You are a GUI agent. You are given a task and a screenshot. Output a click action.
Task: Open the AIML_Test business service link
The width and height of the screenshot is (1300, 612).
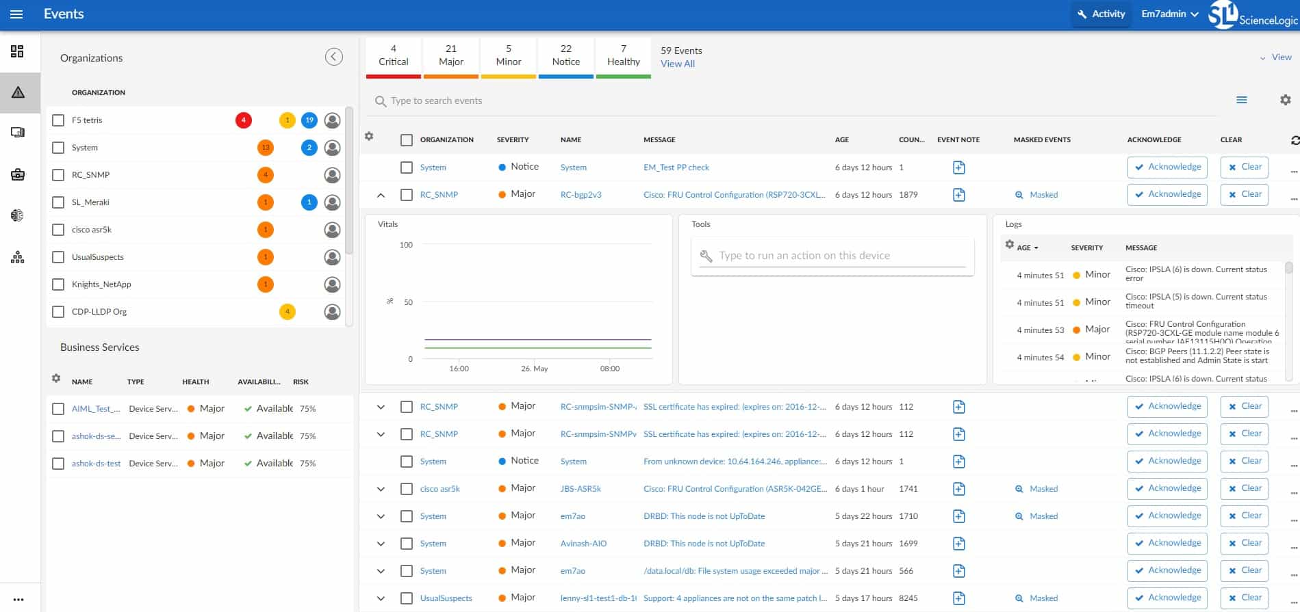pos(96,409)
